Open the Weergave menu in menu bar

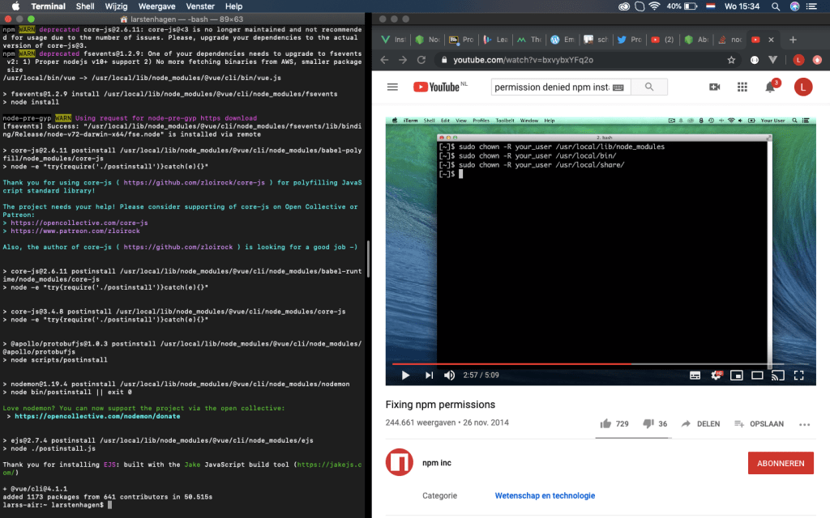pyautogui.click(x=156, y=6)
